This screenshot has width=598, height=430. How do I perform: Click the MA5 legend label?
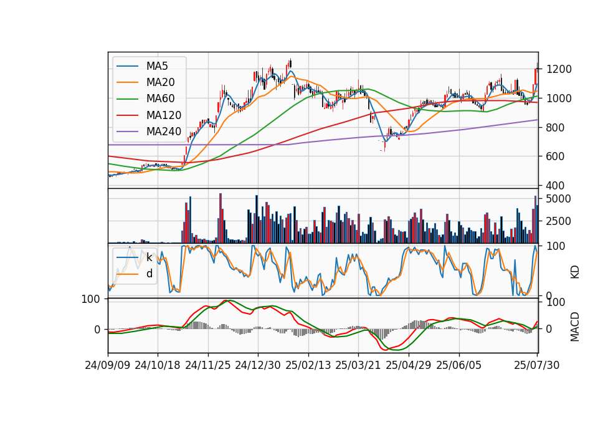(157, 66)
